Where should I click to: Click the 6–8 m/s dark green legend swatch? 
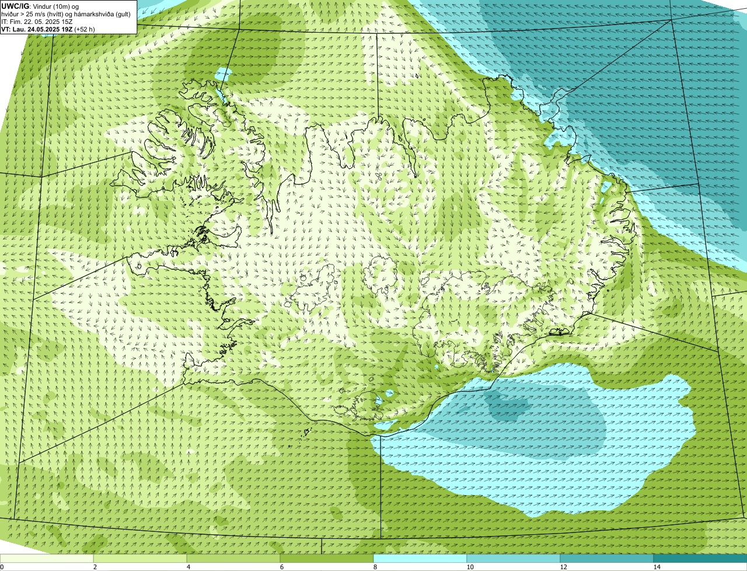coord(327,559)
